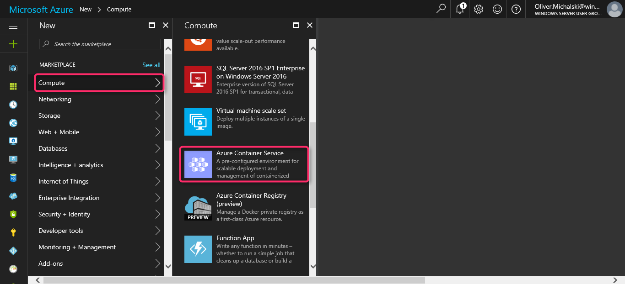Click the search magnifier in top bar
The image size is (625, 284).
pos(441,9)
